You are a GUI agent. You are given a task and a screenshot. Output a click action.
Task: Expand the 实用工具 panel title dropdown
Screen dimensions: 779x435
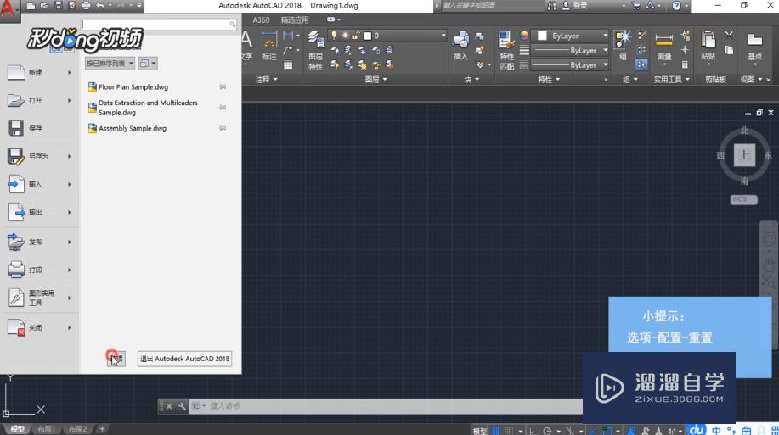click(671, 80)
